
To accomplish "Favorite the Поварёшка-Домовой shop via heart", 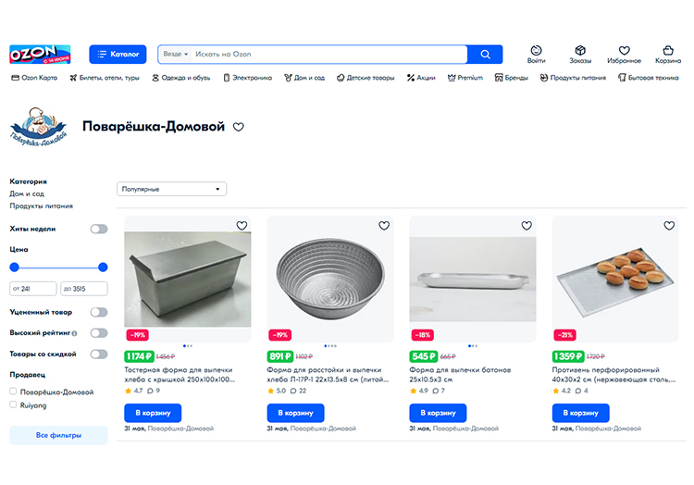I will click(239, 128).
